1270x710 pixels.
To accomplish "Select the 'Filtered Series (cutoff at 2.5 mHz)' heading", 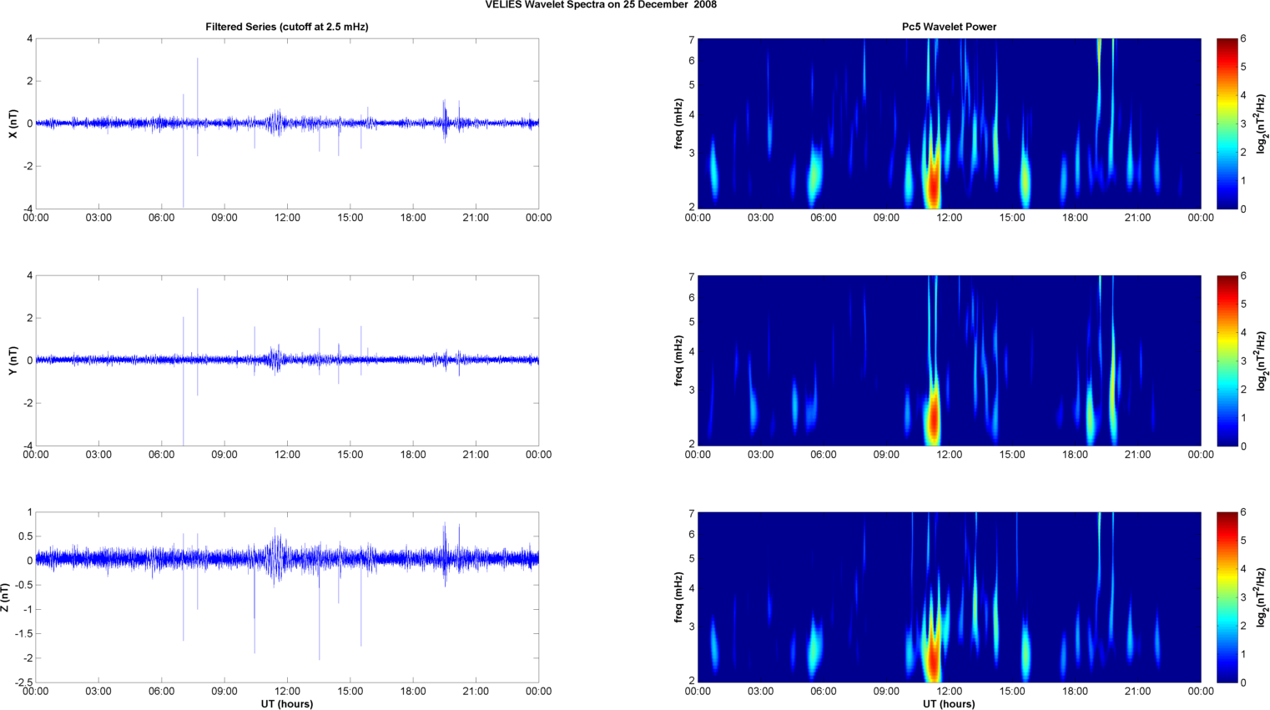I will [x=287, y=27].
